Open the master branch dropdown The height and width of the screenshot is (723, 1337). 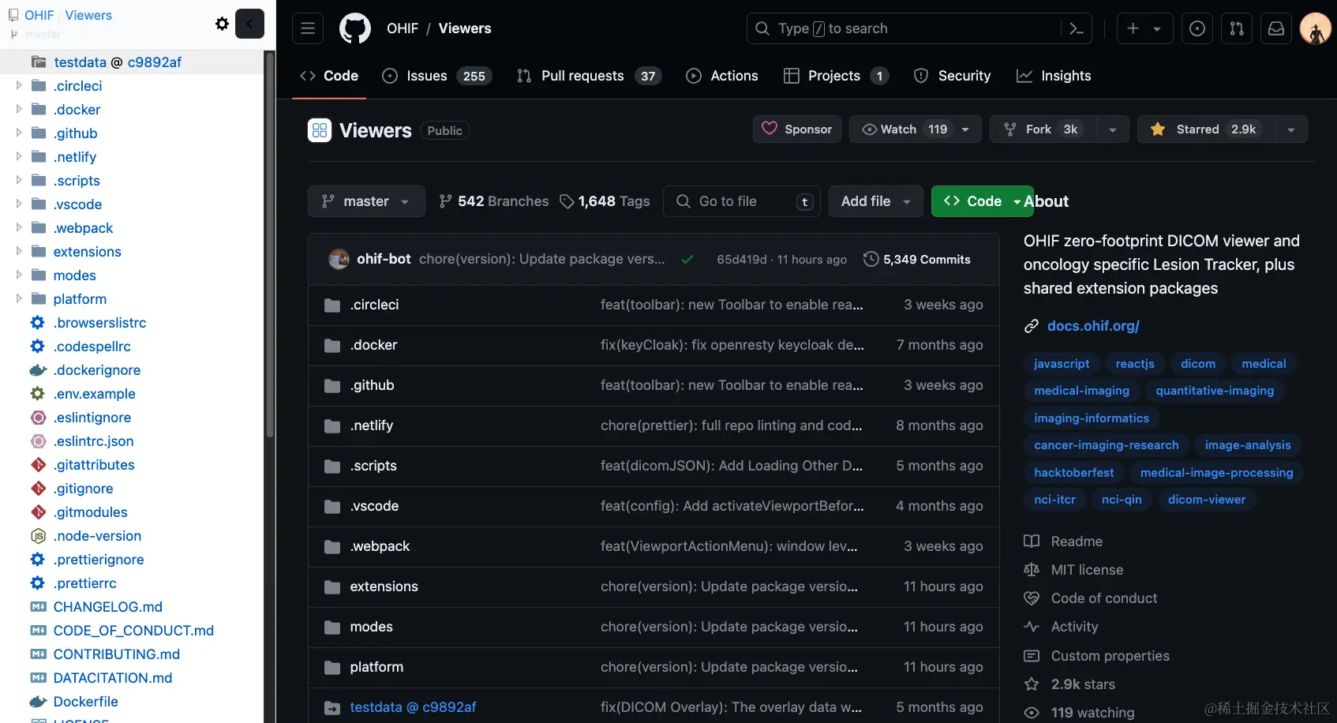point(366,201)
